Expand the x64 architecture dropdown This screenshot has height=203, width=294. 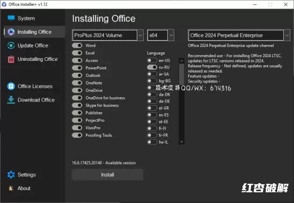(x=161, y=35)
